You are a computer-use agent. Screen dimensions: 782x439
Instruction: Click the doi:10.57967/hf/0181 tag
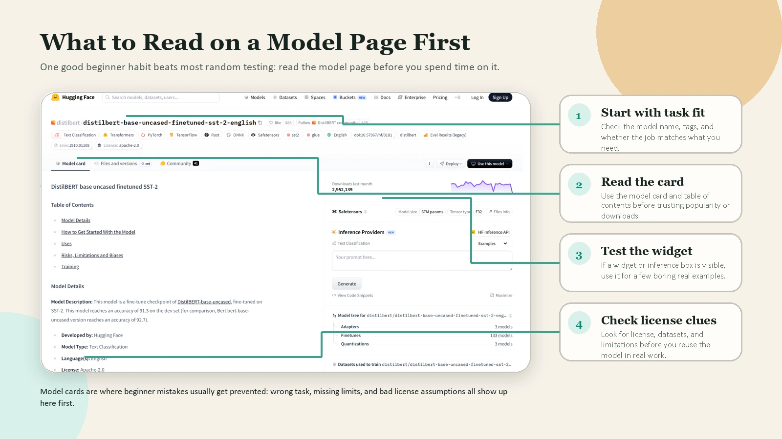(373, 135)
